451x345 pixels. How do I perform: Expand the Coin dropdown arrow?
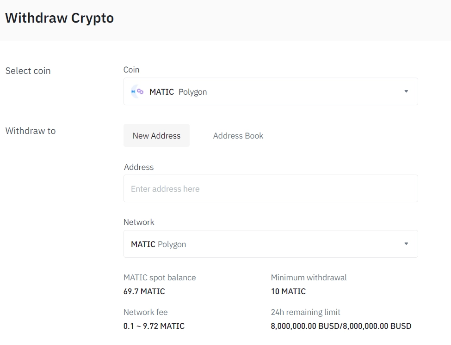406,91
